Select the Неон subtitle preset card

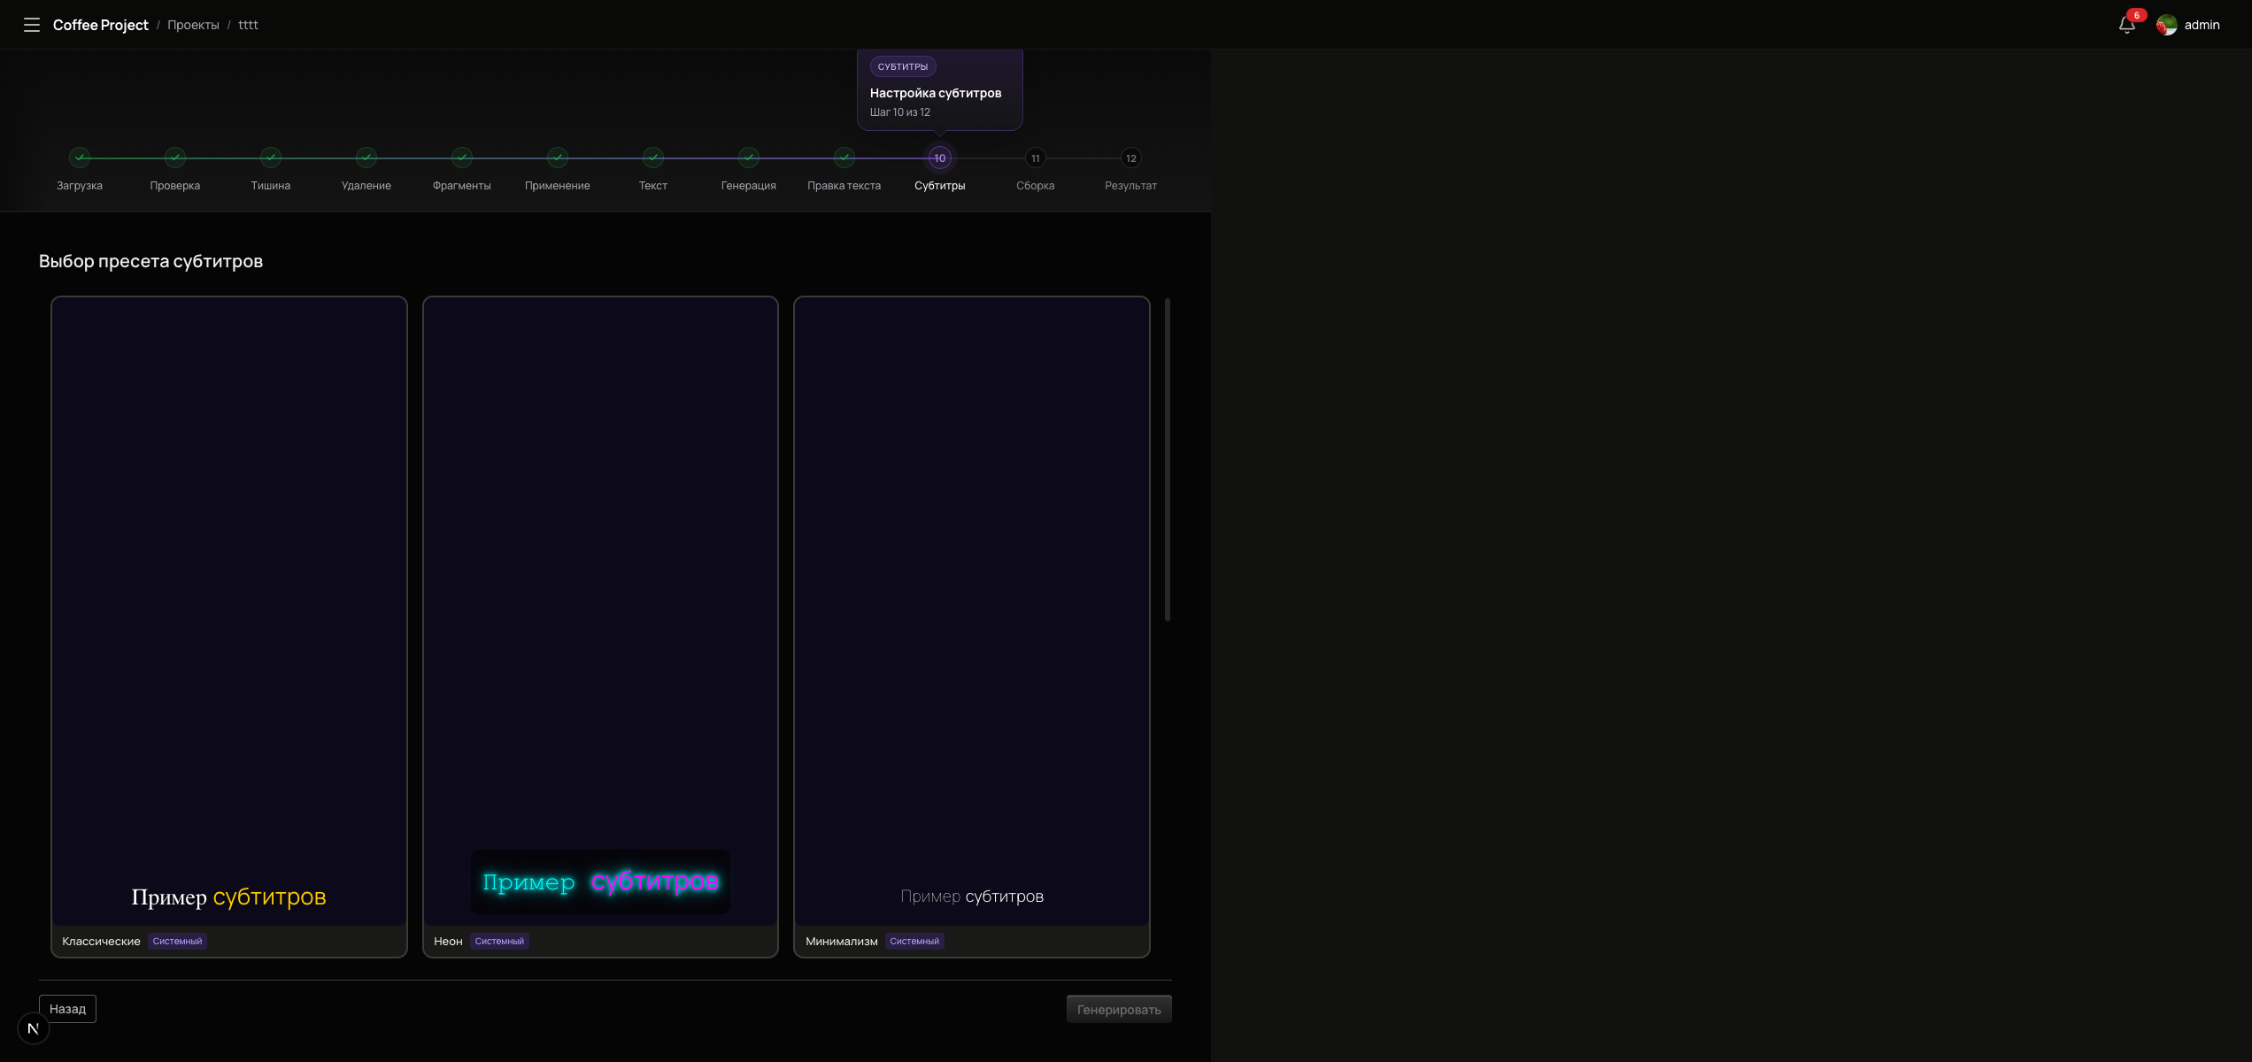[x=600, y=619]
